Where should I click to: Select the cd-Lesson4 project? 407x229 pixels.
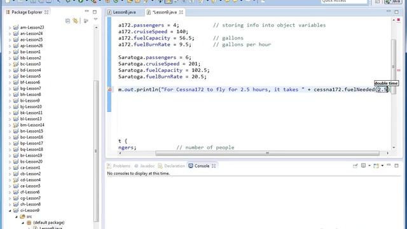pyautogui.click(x=31, y=180)
